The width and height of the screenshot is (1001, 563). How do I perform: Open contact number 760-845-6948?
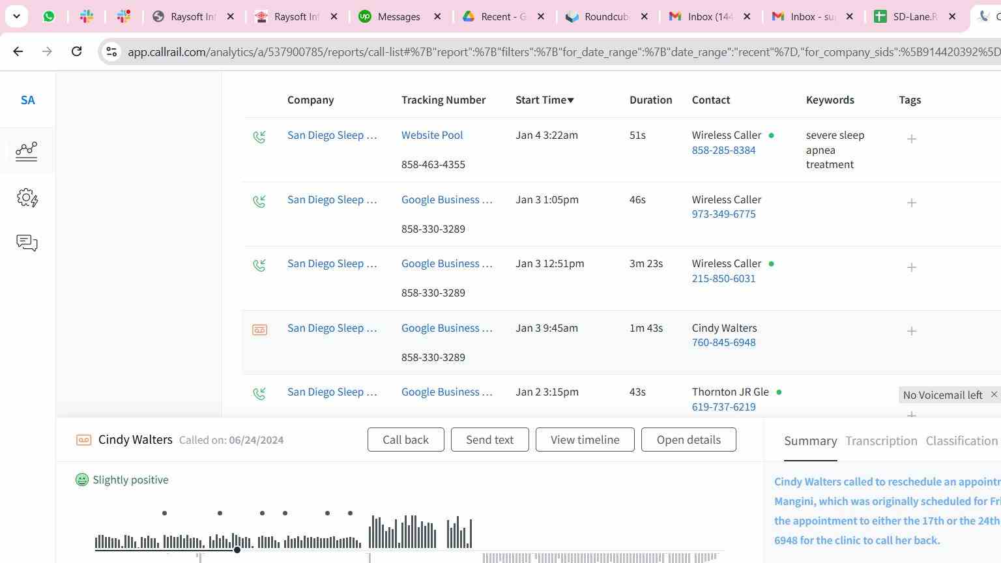(724, 342)
